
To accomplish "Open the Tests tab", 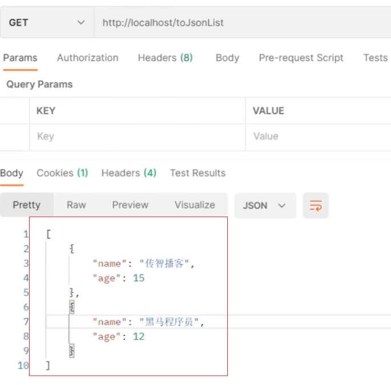I will (x=375, y=58).
